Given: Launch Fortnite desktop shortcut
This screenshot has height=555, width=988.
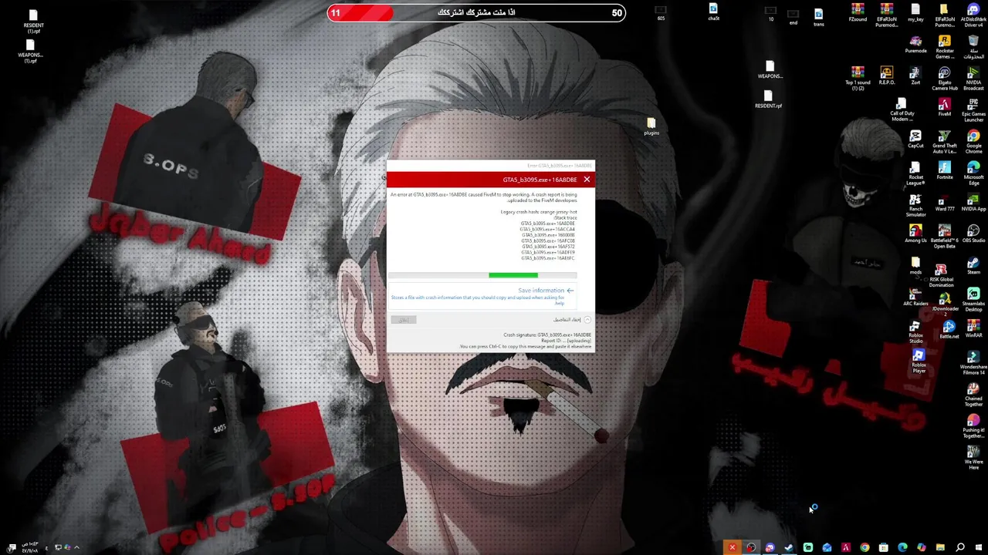Looking at the screenshot, I should 945,170.
